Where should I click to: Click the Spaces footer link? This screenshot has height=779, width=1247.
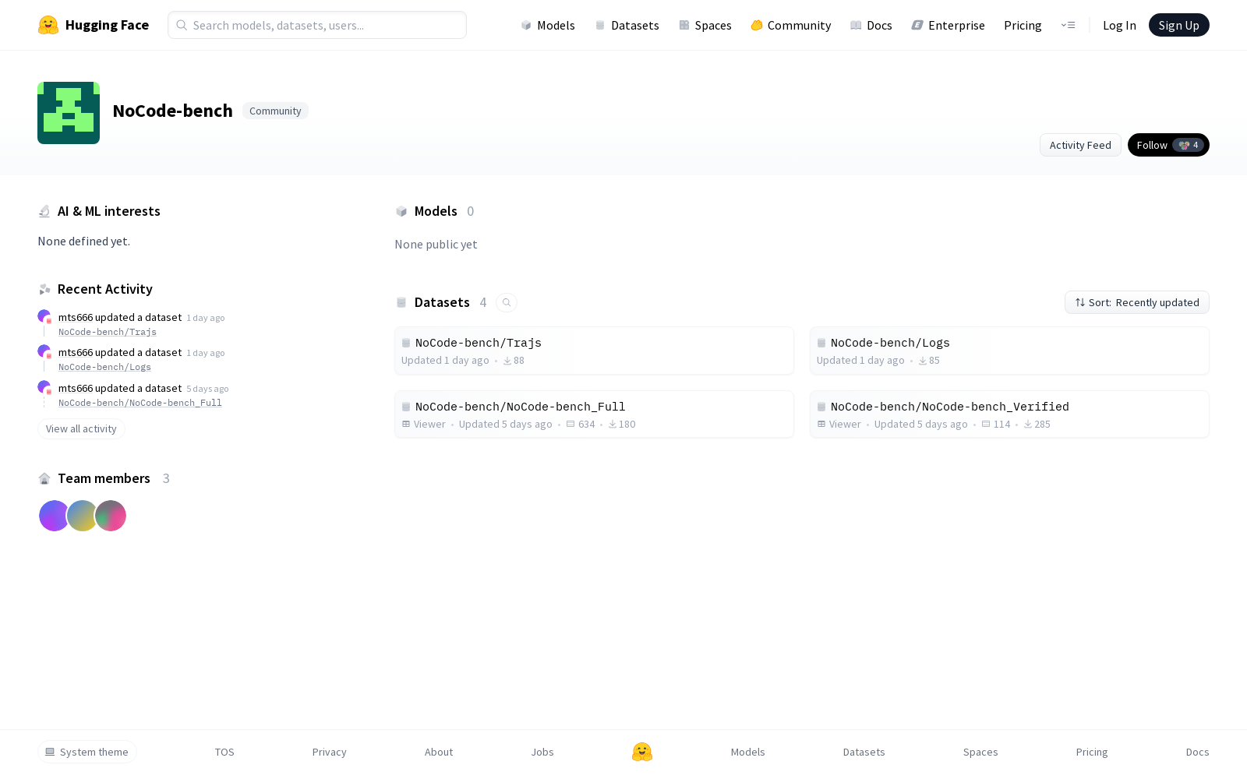point(980,752)
